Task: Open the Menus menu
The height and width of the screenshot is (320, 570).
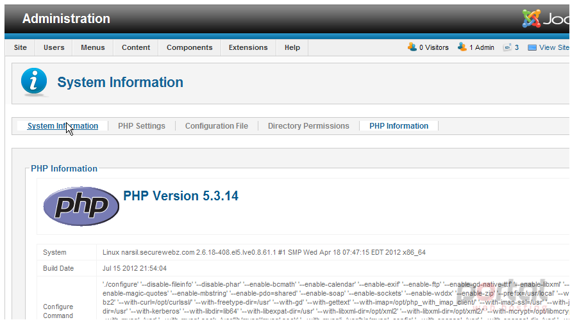Action: 93,47
